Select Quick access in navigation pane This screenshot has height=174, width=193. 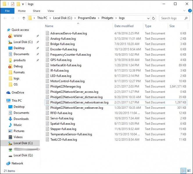coord(20,30)
